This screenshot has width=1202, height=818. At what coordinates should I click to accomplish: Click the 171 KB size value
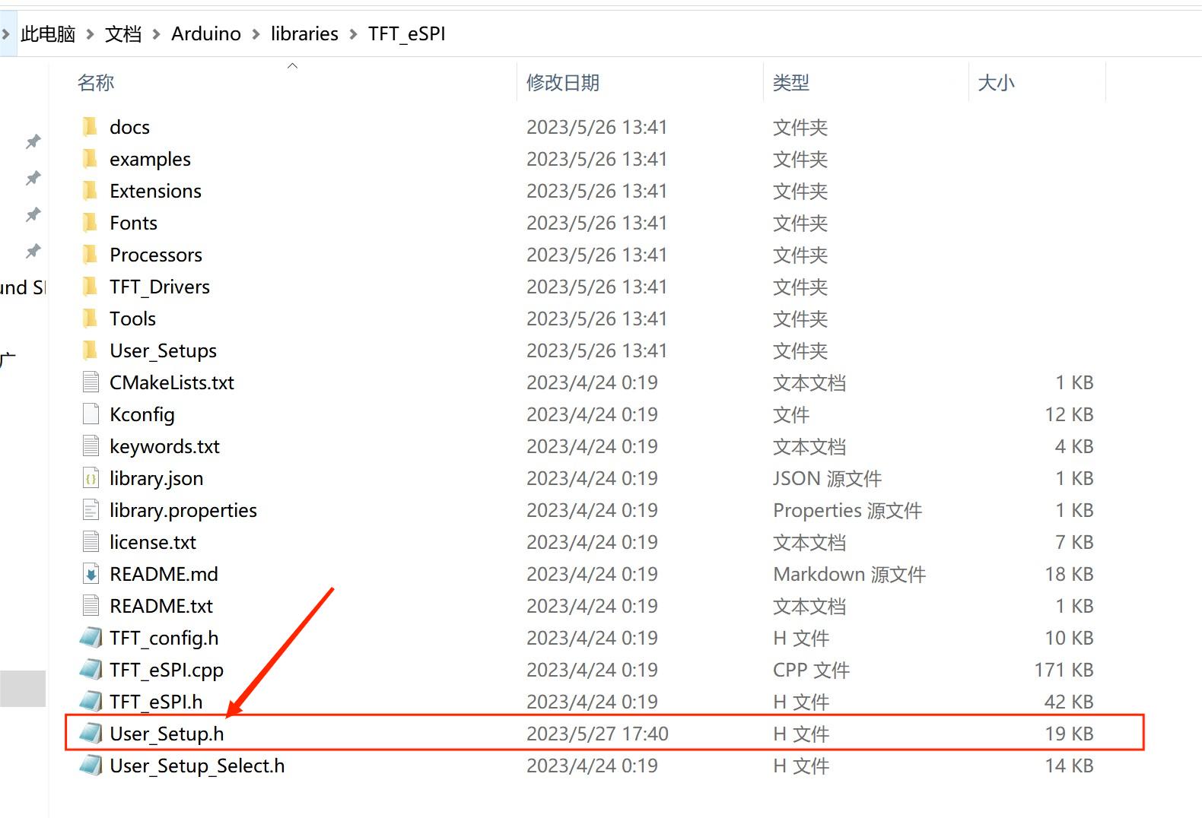coord(1064,670)
